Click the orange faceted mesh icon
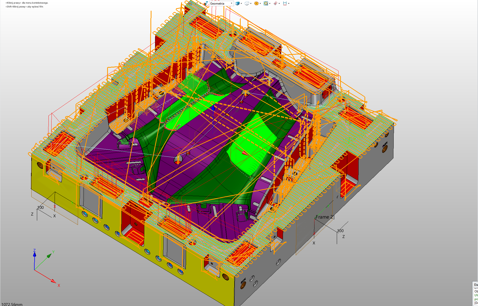The width and height of the screenshot is (478, 306). pyautogui.click(x=256, y=3)
